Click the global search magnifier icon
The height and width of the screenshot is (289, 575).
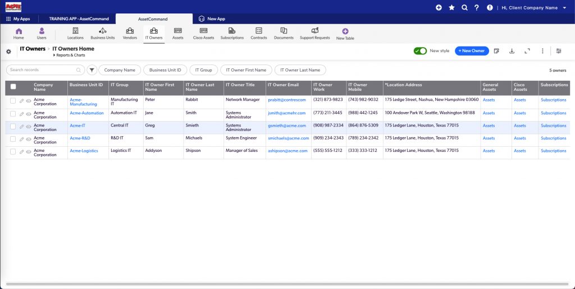pyautogui.click(x=464, y=7)
